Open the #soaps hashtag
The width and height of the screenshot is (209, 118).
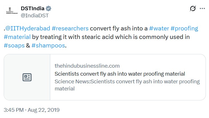(x=14, y=45)
